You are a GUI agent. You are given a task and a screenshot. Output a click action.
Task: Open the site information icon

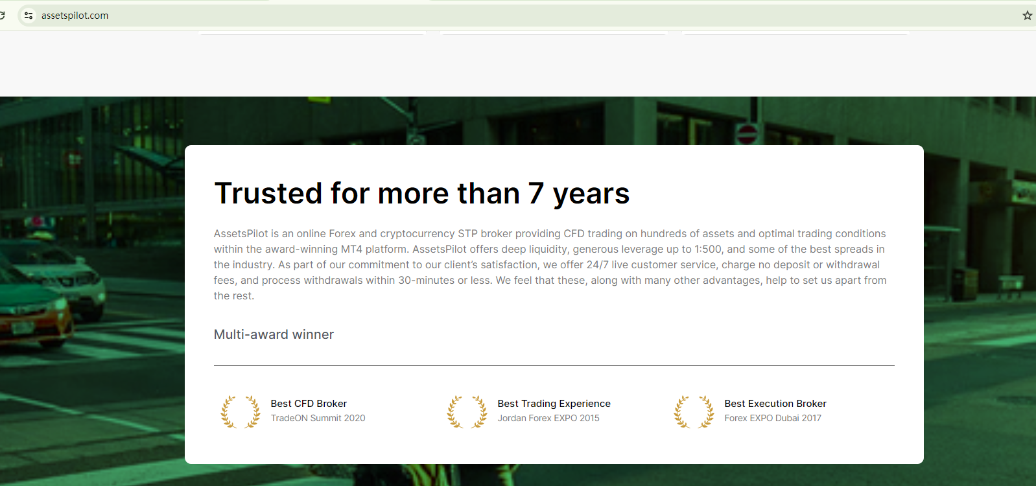click(x=29, y=16)
